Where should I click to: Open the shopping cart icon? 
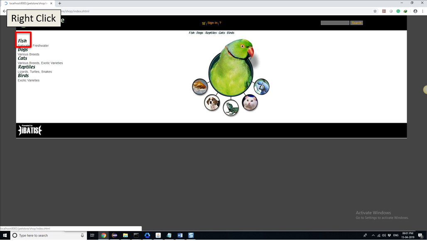[x=204, y=23]
